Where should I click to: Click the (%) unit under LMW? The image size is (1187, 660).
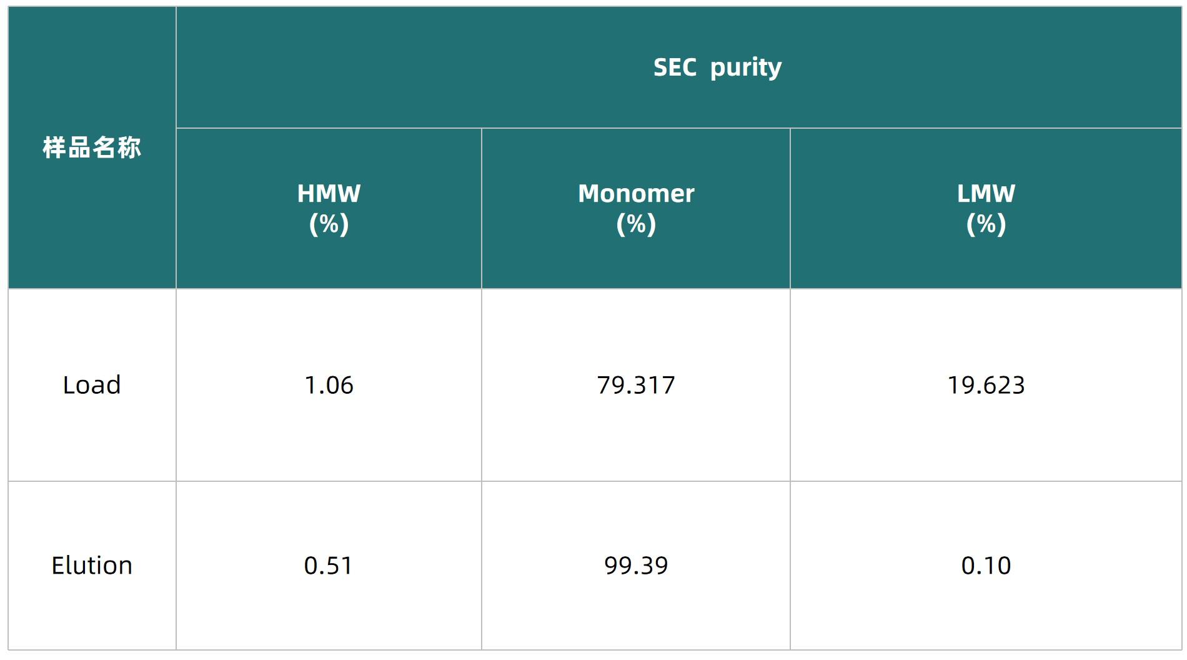986,224
